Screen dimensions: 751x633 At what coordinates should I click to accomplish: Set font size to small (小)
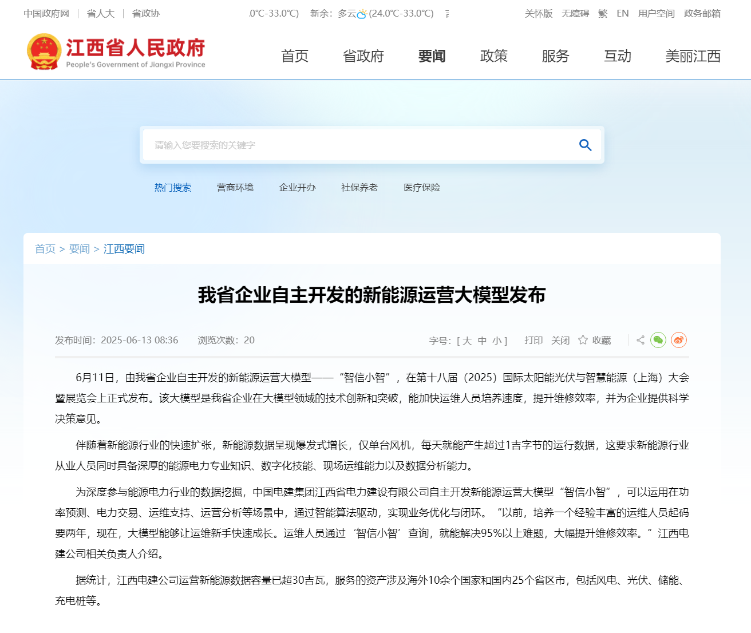(x=496, y=341)
